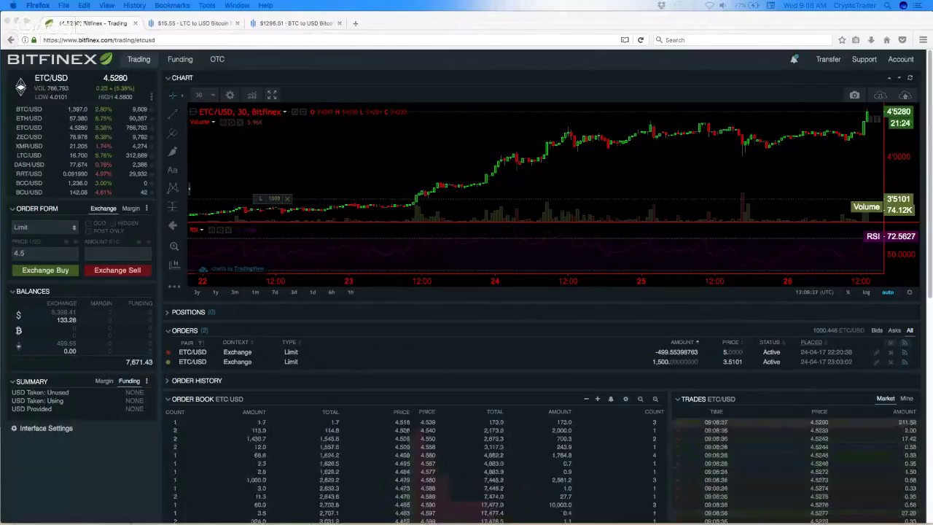Toggle log scale on chart
The image size is (933, 525).
[x=866, y=292]
